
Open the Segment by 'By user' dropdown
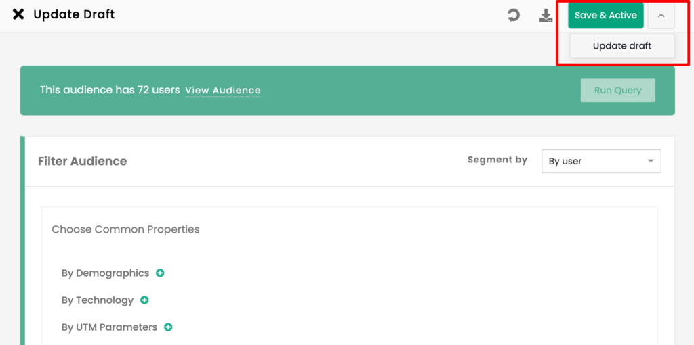coord(601,161)
